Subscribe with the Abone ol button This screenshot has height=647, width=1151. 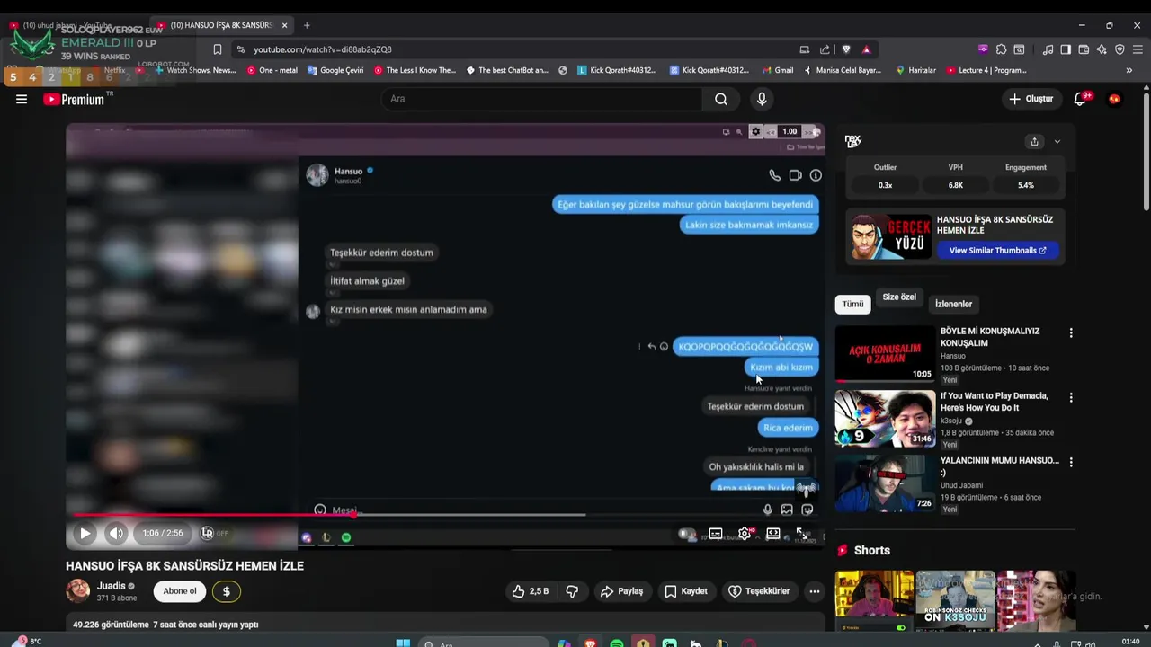180,591
